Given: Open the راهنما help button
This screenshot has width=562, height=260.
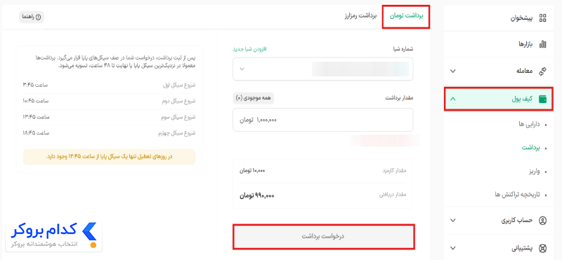Looking at the screenshot, I should pyautogui.click(x=32, y=17).
